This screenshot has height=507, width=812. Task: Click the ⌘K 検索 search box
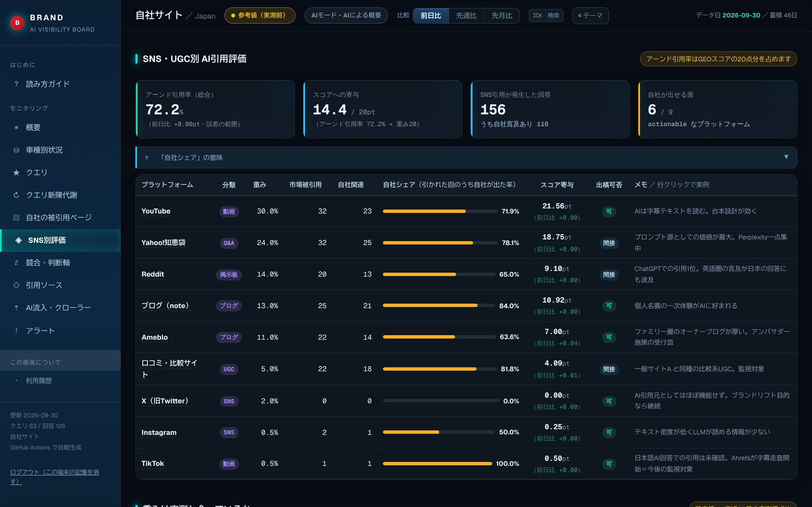click(546, 16)
